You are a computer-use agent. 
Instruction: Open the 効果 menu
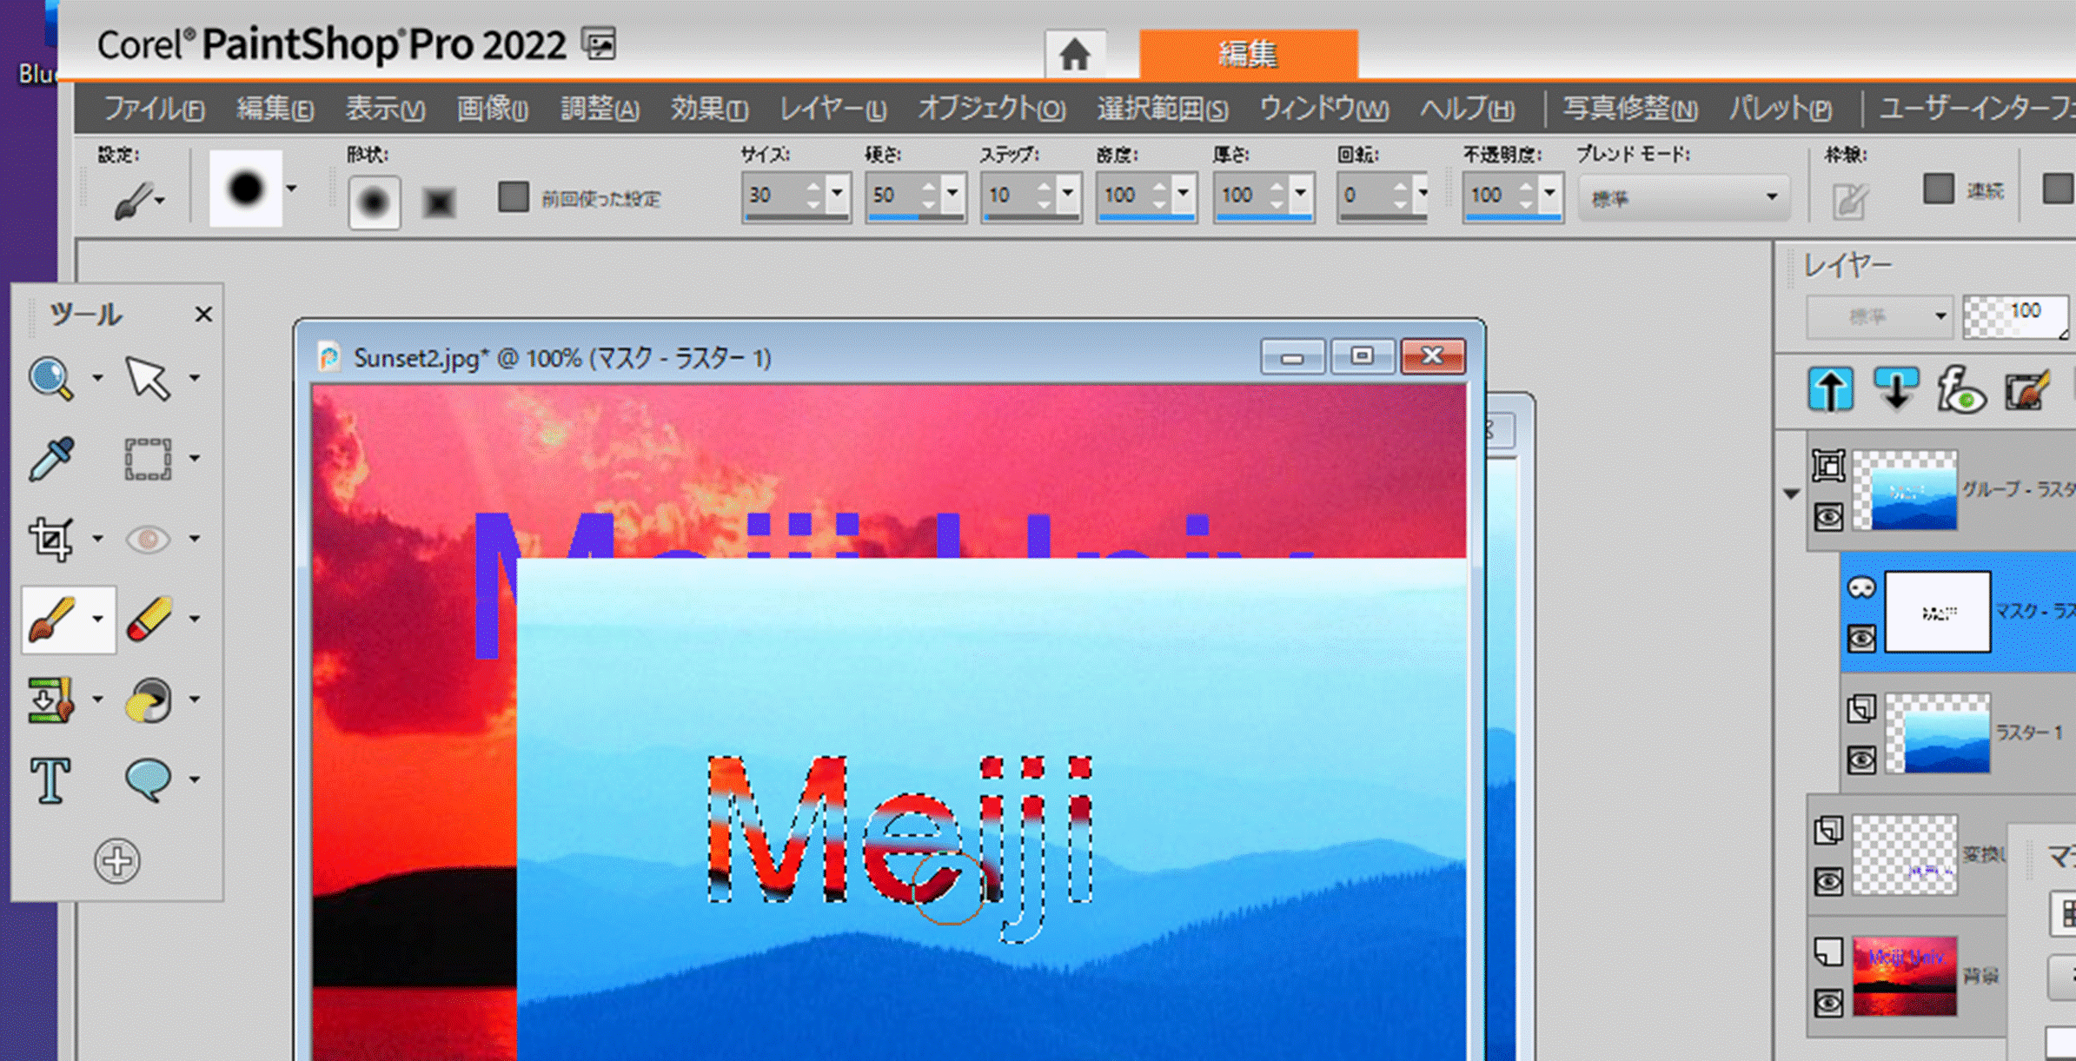tap(709, 109)
